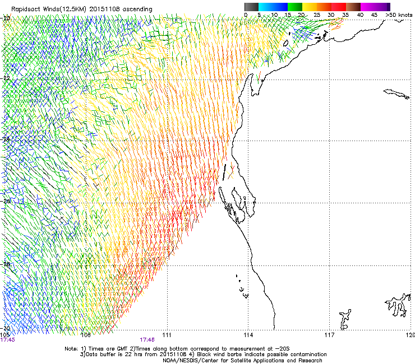Click the '117' longitude axis label

pos(330,335)
